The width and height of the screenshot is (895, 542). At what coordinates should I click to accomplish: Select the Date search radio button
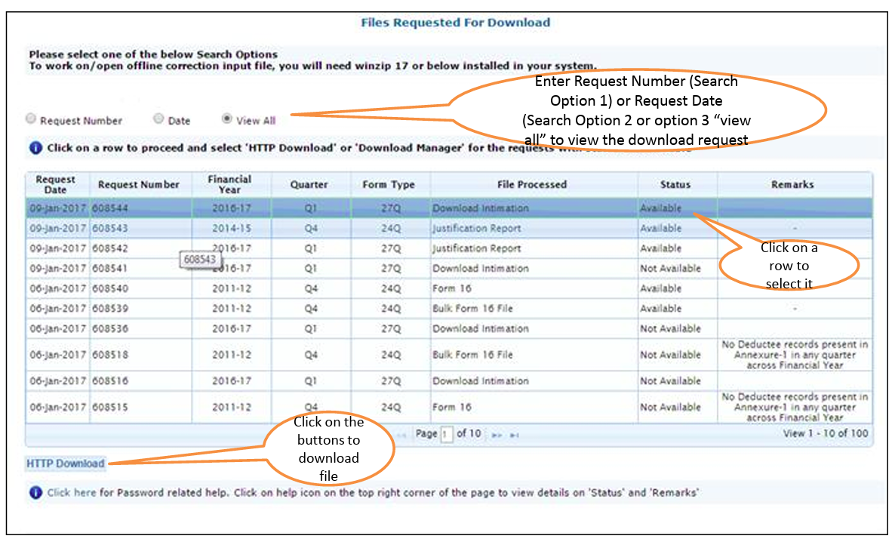point(158,119)
